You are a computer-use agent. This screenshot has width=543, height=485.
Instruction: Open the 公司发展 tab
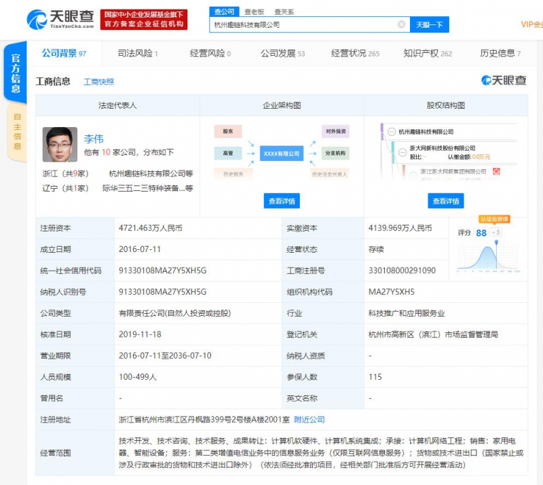(x=282, y=54)
